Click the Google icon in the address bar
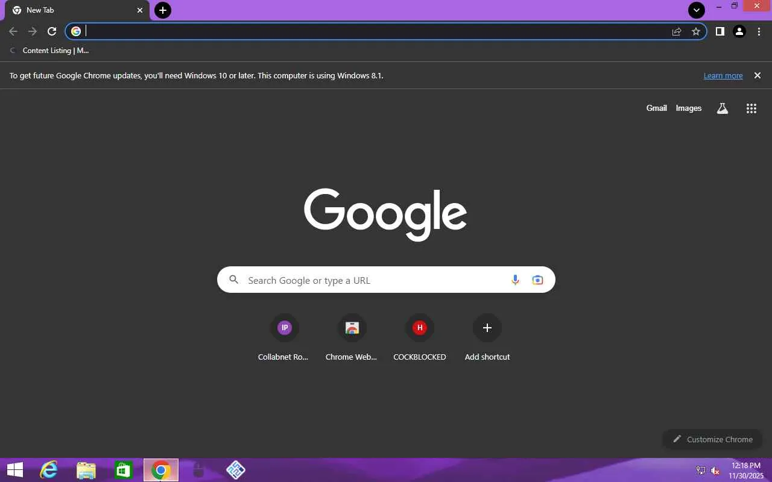This screenshot has width=772, height=482. point(76,31)
